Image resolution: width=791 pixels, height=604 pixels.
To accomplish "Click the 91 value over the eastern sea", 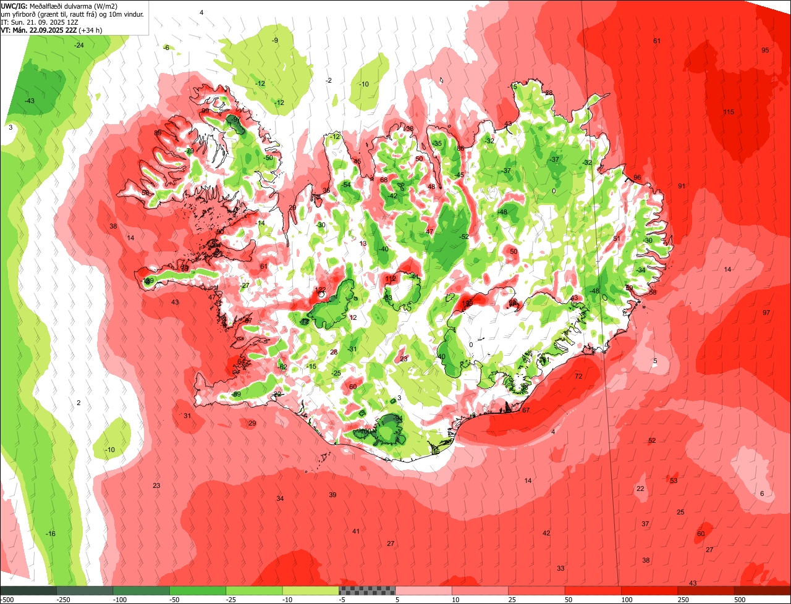I will coord(682,186).
